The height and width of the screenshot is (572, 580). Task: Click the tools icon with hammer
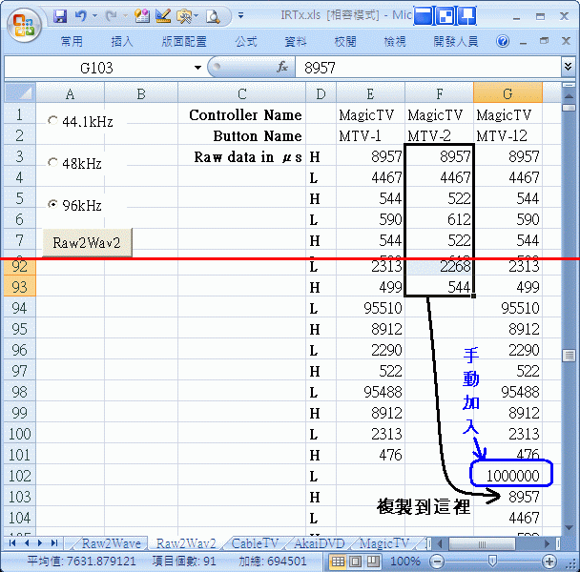click(184, 16)
